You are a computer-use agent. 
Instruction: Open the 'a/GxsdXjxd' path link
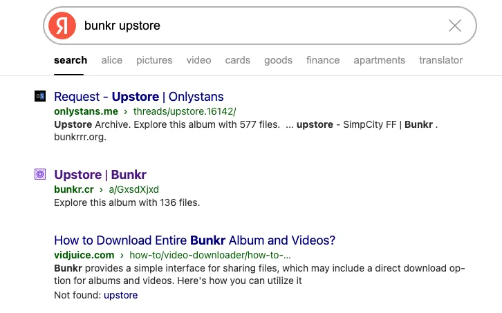134,189
